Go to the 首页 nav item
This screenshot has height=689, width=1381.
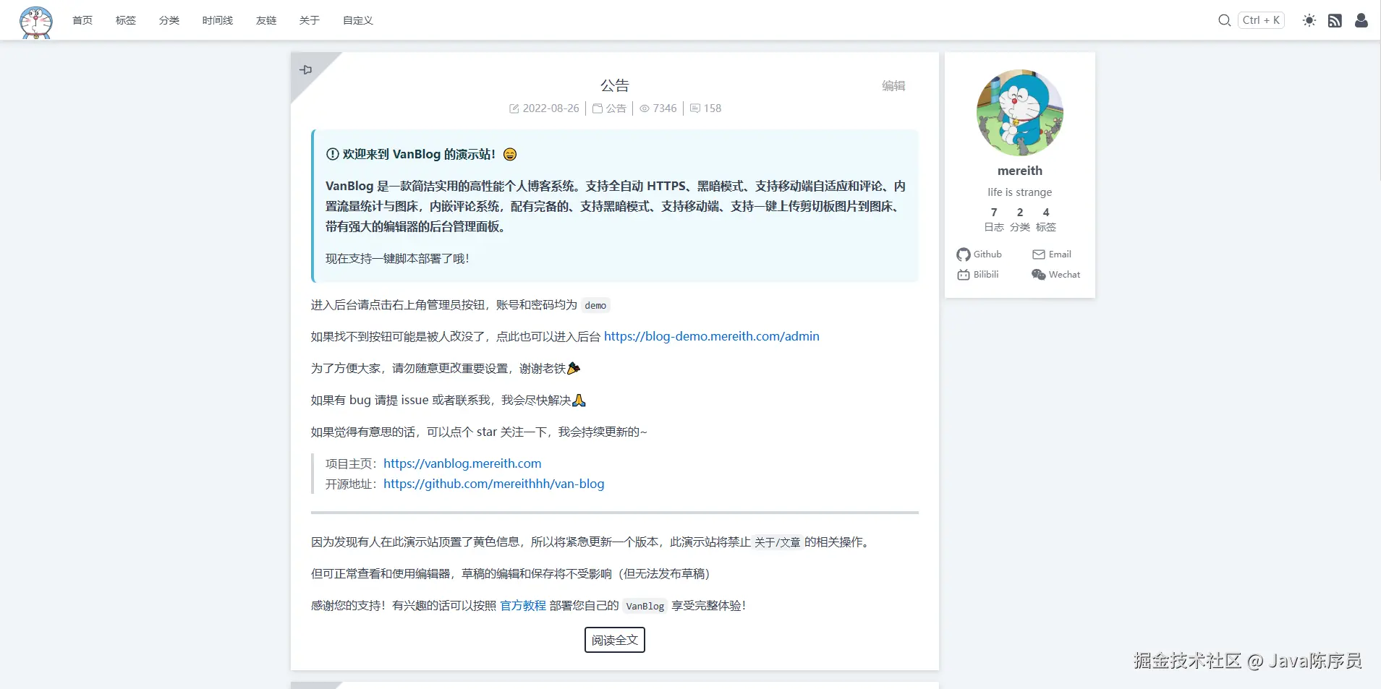click(82, 20)
